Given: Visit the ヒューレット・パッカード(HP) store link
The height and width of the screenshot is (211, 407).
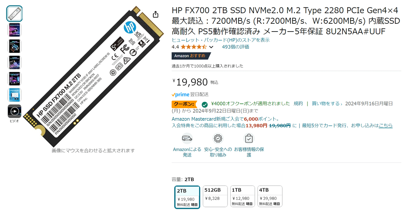Looking at the screenshot, I should (220, 40).
